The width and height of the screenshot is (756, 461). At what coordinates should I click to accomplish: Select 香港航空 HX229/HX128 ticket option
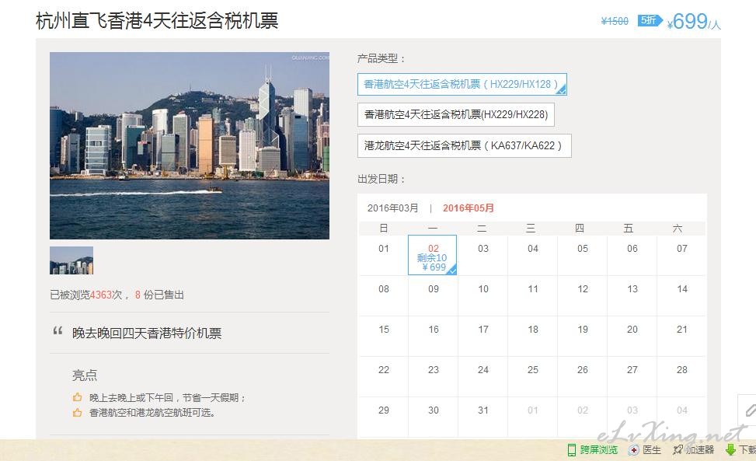pos(462,85)
